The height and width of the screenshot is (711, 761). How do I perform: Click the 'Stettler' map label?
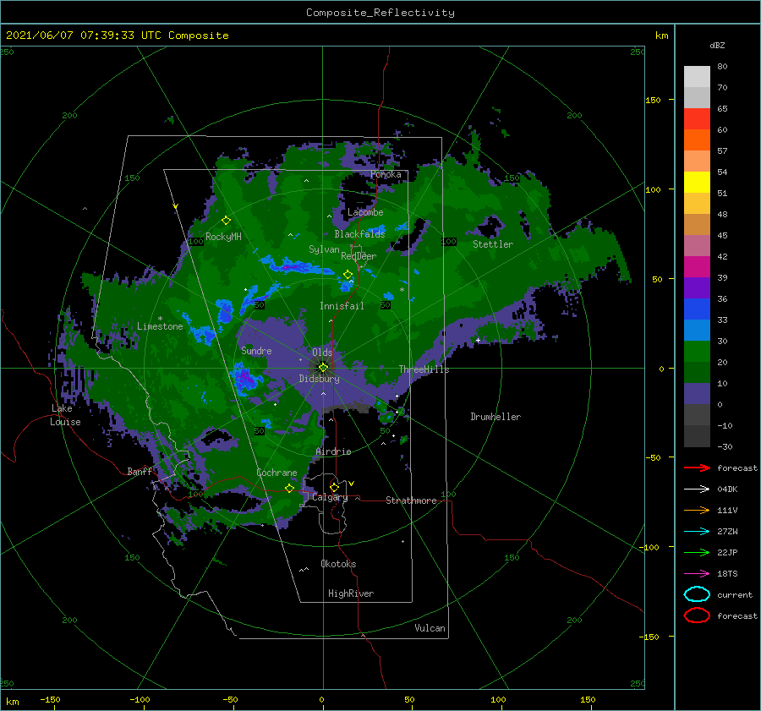click(493, 244)
